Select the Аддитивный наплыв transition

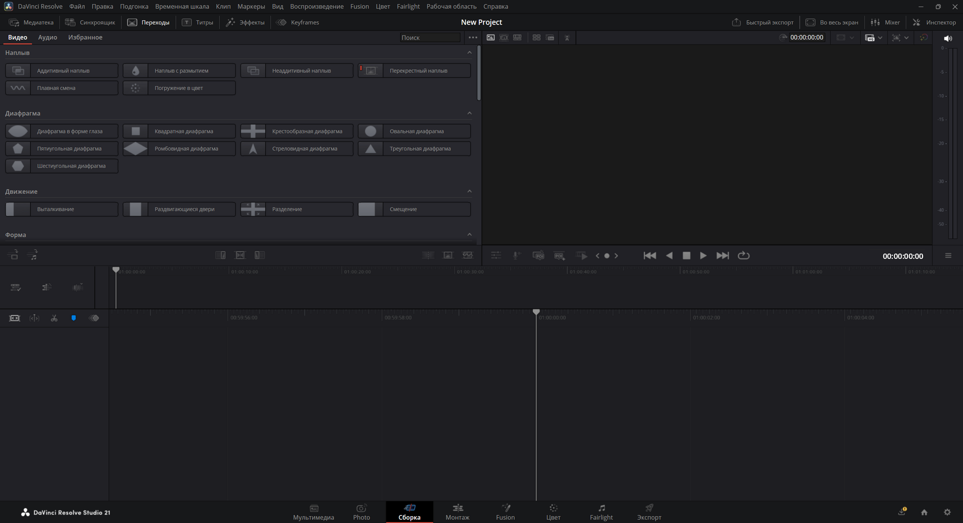(x=62, y=70)
